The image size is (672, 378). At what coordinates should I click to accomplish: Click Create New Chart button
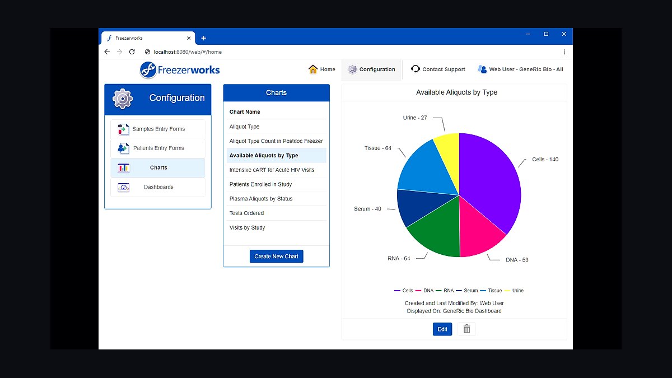point(277,256)
